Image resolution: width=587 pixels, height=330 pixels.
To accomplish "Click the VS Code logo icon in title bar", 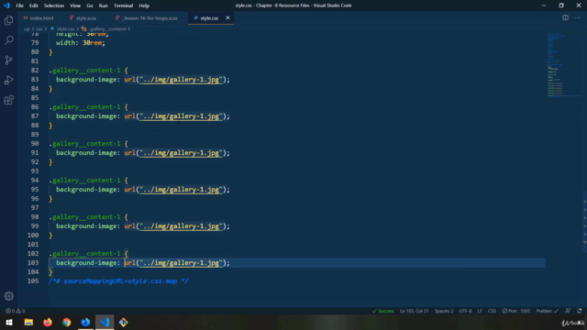I will [6, 5].
